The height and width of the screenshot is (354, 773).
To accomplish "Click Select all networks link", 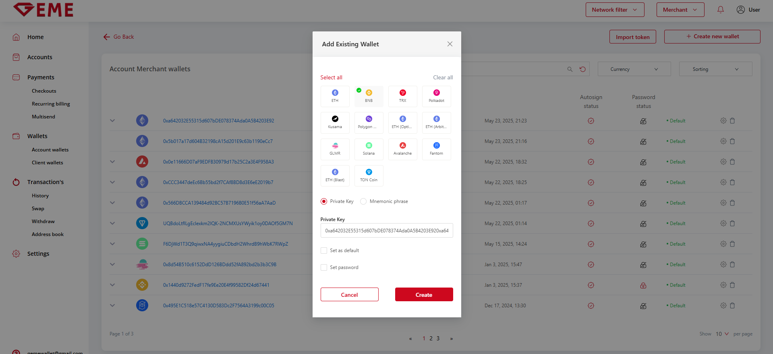I will [x=331, y=77].
